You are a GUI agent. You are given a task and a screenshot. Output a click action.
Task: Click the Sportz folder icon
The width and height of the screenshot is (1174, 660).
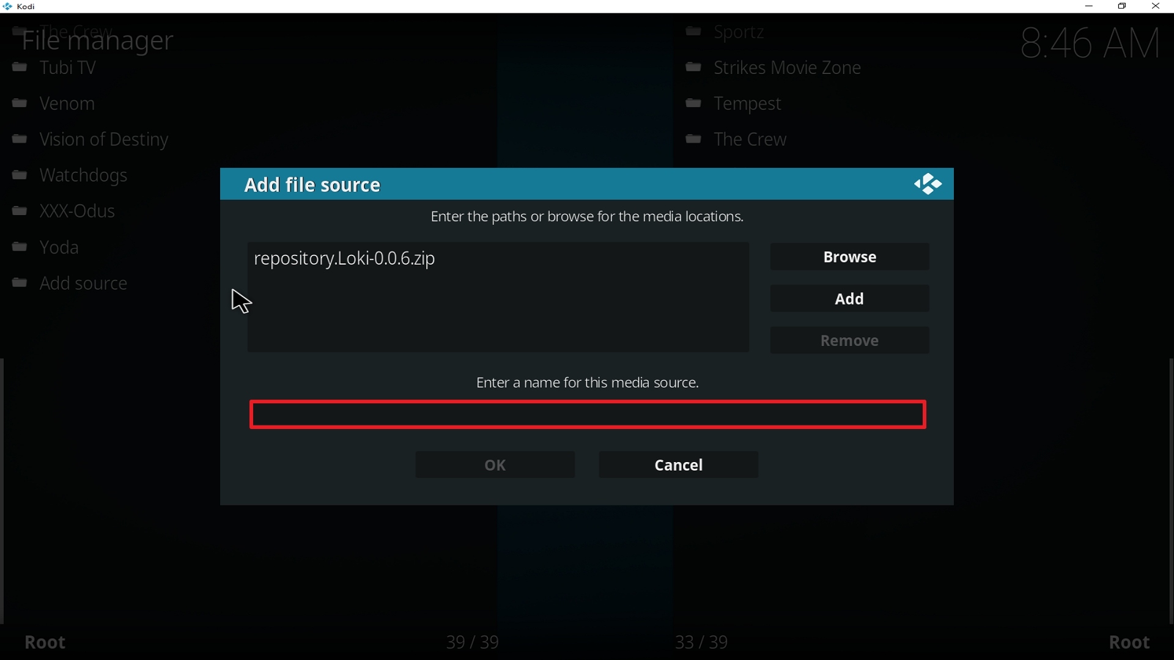[693, 32]
